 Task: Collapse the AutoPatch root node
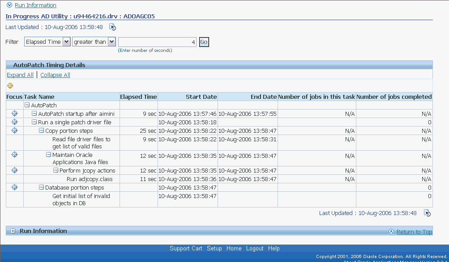[x=27, y=105]
